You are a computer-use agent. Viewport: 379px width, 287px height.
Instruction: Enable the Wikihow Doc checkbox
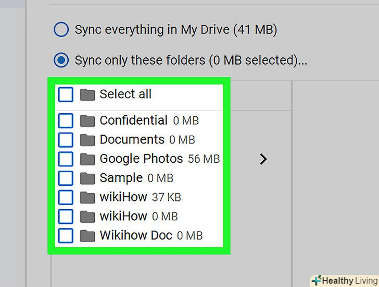pos(66,236)
